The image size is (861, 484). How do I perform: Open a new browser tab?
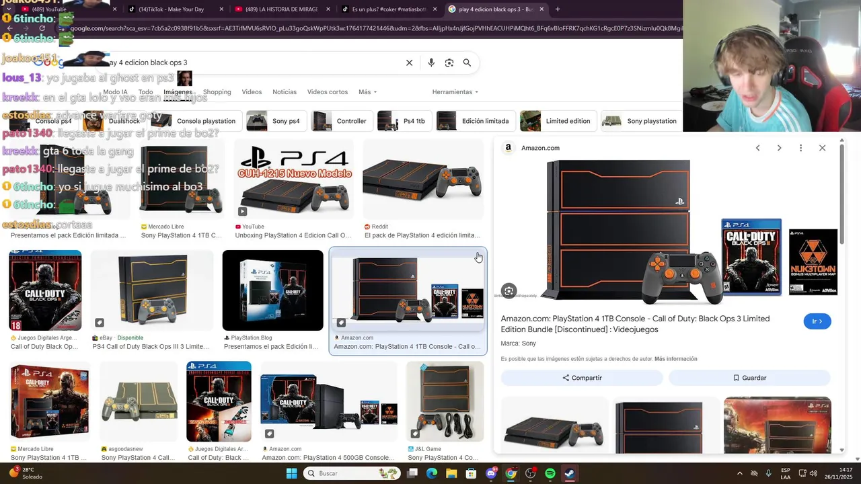[x=558, y=9]
